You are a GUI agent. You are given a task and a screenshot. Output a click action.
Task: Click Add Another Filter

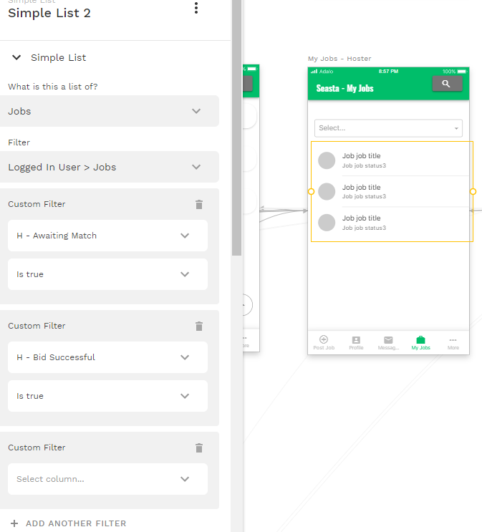pyautogui.click(x=68, y=523)
